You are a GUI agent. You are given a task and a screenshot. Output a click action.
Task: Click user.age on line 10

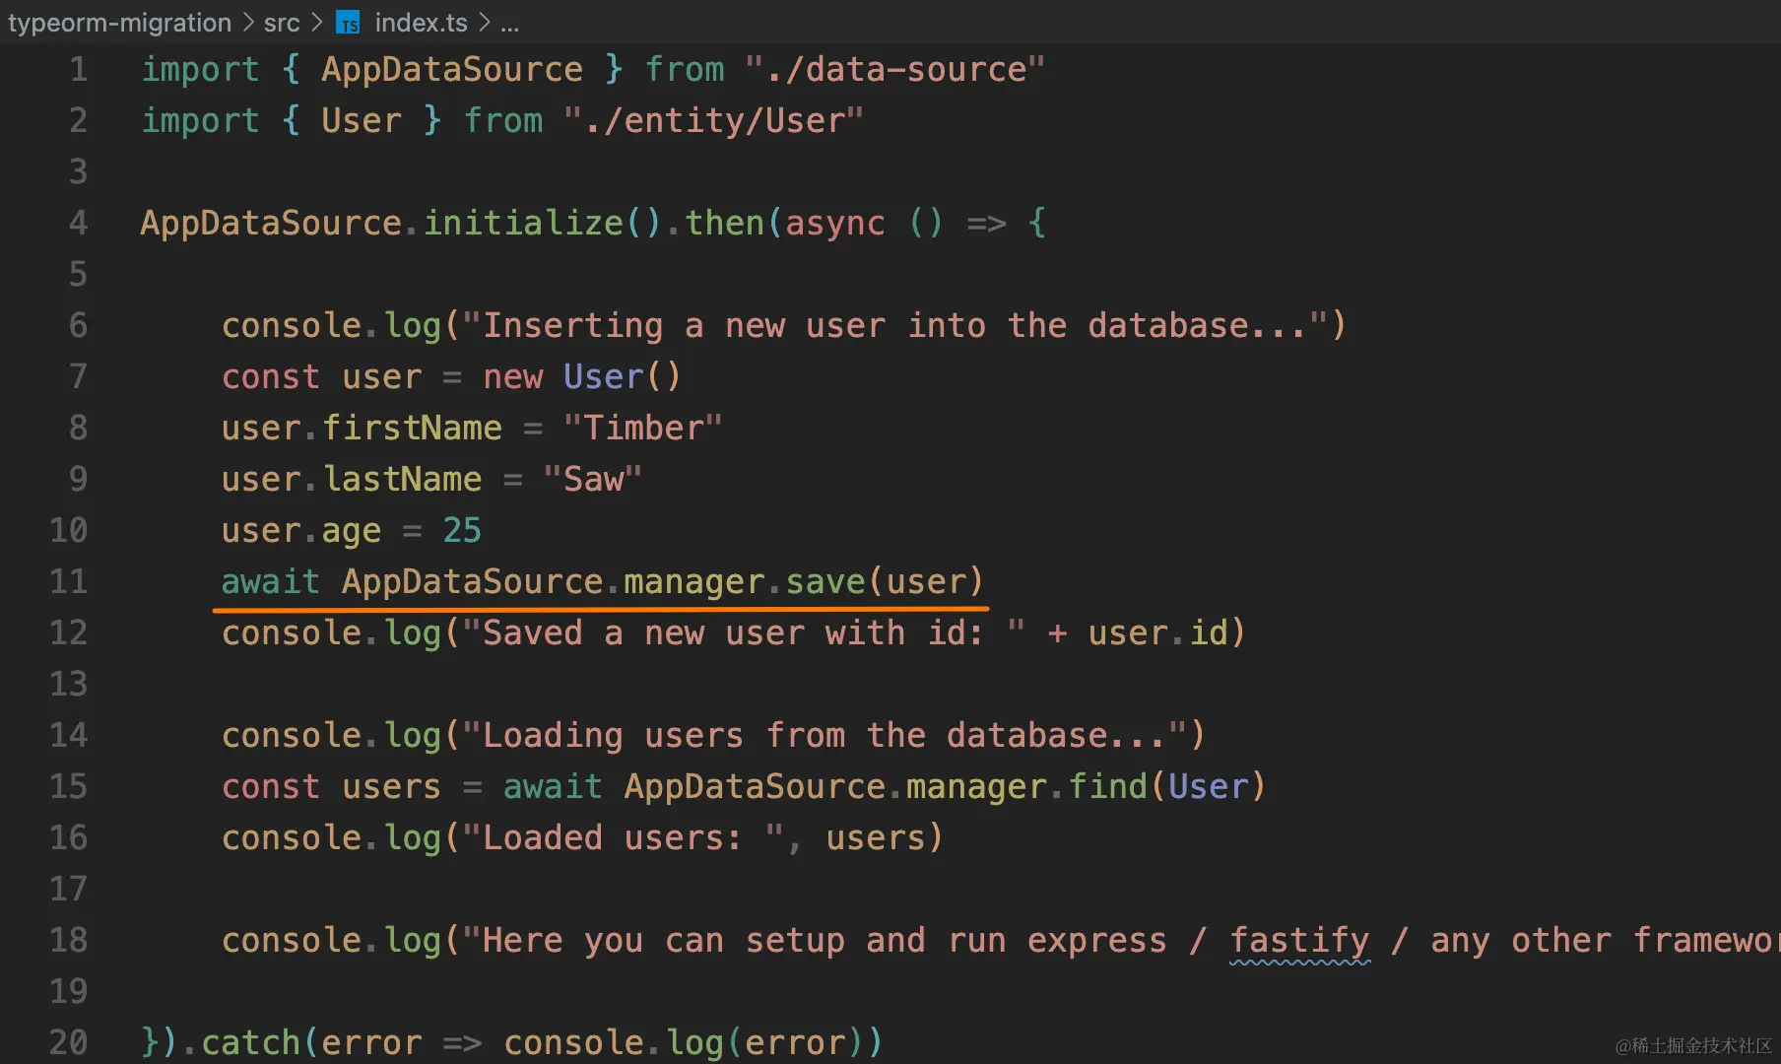tap(301, 530)
